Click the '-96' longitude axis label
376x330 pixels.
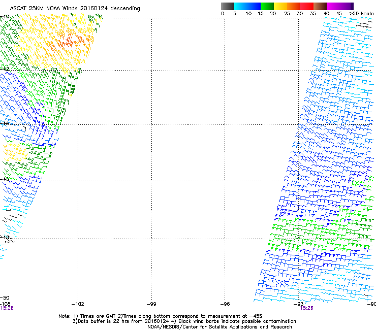coord(225,304)
